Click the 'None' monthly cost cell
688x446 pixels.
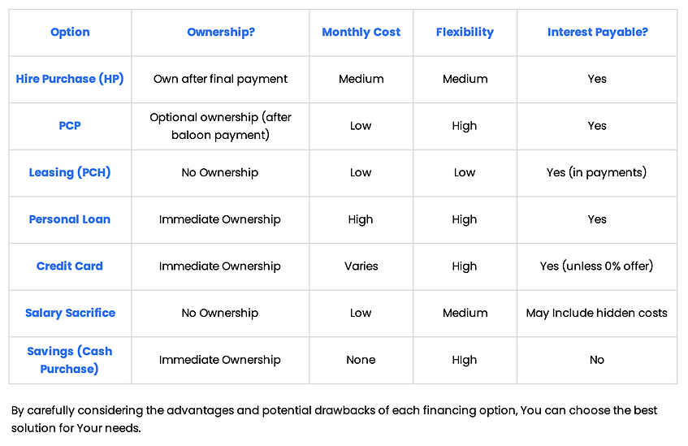[361, 360]
